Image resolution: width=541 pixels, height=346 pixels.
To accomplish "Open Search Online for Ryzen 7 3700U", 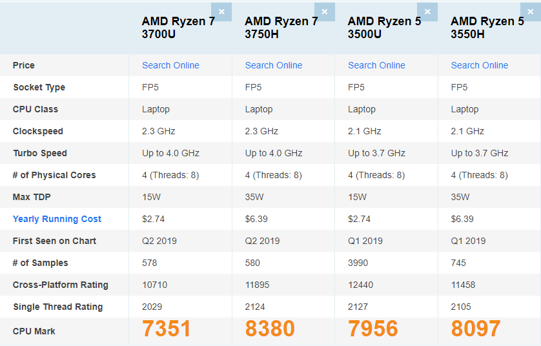I will click(170, 65).
